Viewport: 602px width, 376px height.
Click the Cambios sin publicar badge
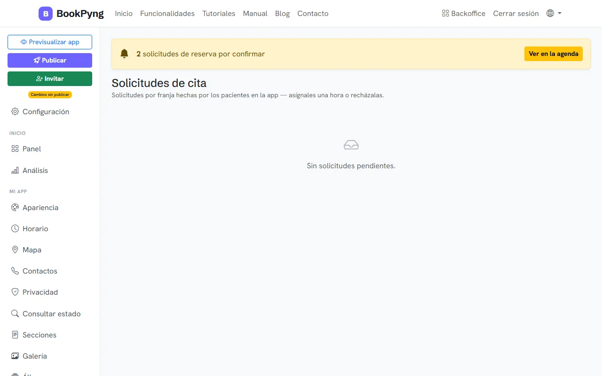click(50, 94)
